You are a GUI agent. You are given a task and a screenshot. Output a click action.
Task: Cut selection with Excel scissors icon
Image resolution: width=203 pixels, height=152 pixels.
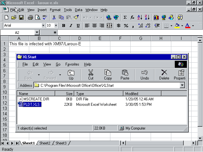click(x=54, y=17)
